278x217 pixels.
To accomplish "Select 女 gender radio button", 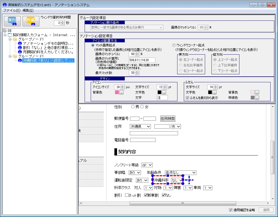I will pos(142,107).
